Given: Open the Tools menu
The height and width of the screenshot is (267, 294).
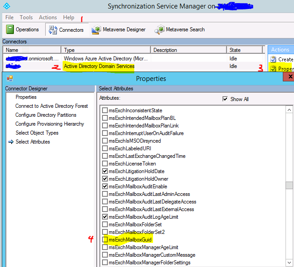Looking at the screenshot, I should pos(26,17).
